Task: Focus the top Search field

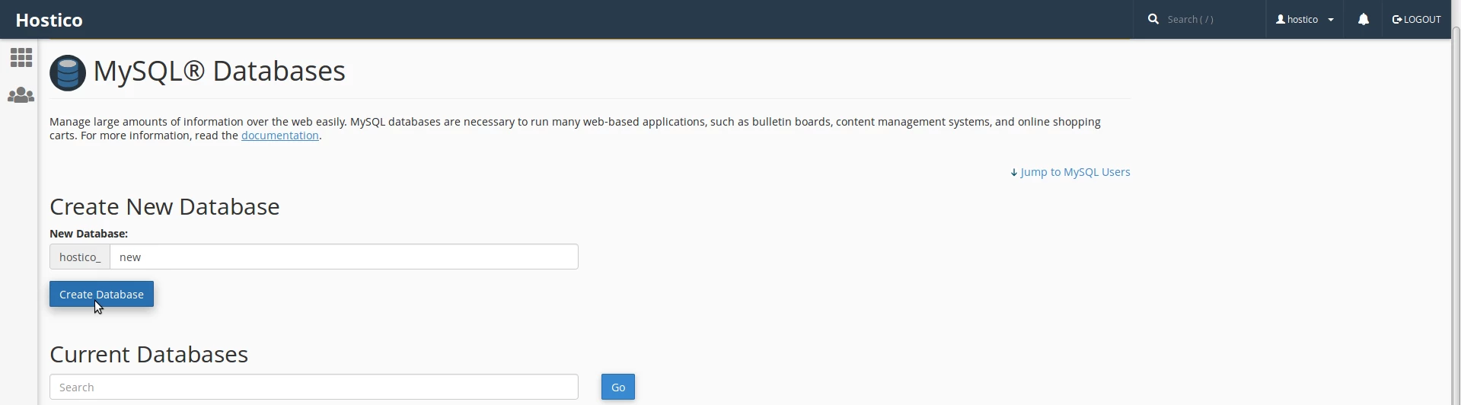Action: coord(1211,20)
